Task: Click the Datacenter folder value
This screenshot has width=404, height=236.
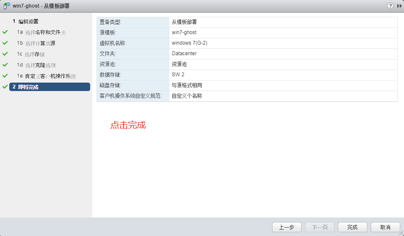Action: (184, 54)
